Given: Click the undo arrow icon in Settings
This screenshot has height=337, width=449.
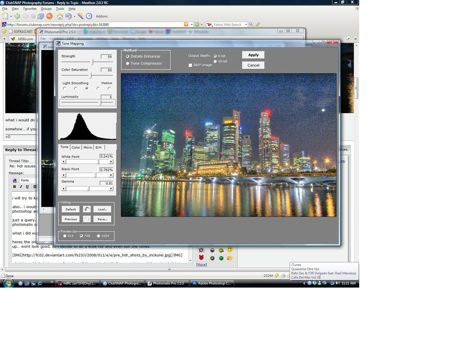Looking at the screenshot, I should [x=87, y=209].
